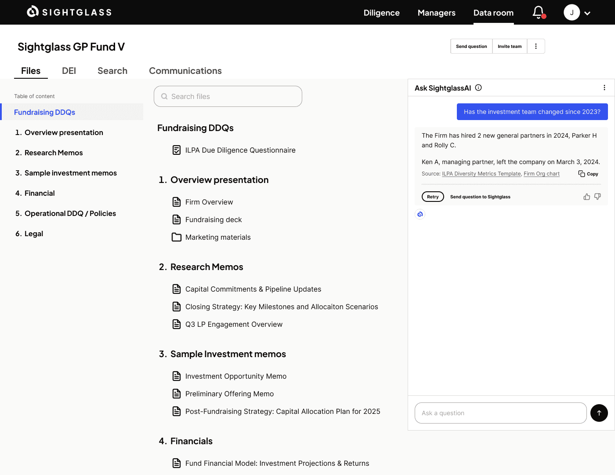Open the Firm Overview file name
Screen dimensions: 615x475
pos(209,202)
